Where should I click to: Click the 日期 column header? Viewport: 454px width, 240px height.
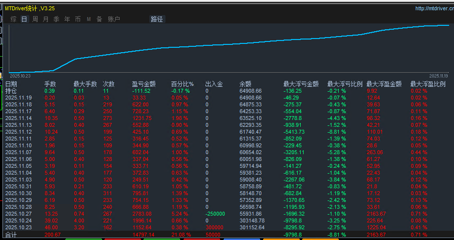[11, 84]
